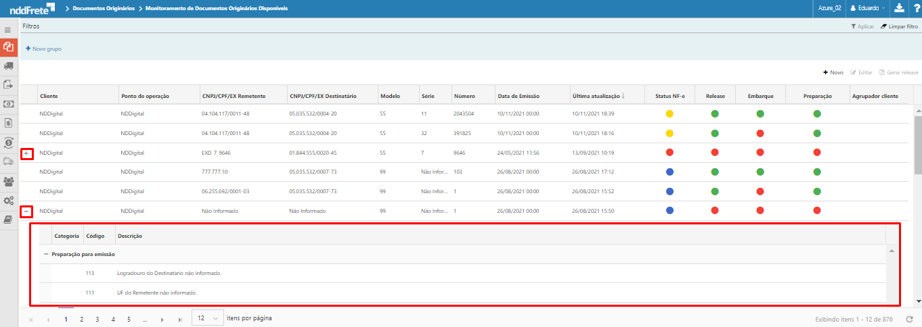
Task: Go to page 3 in pagination
Action: 97,318
